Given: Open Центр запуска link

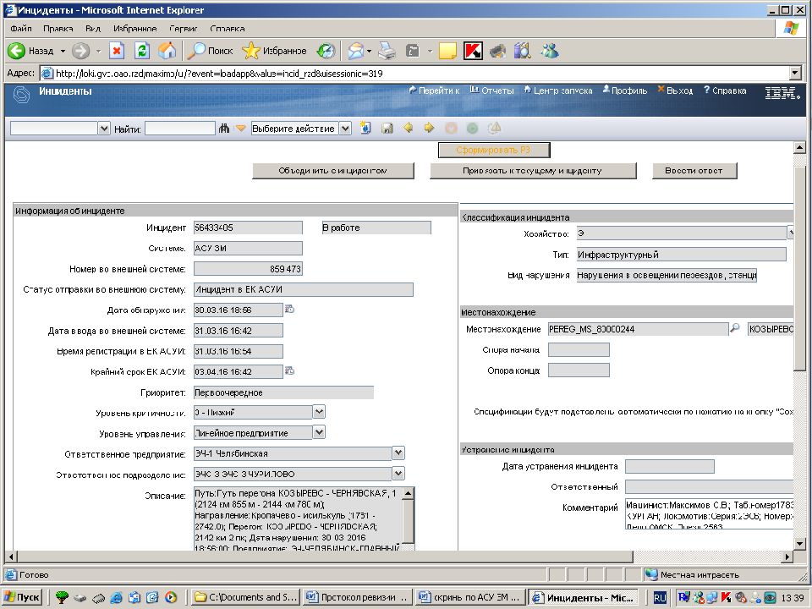Looking at the screenshot, I should click(557, 91).
